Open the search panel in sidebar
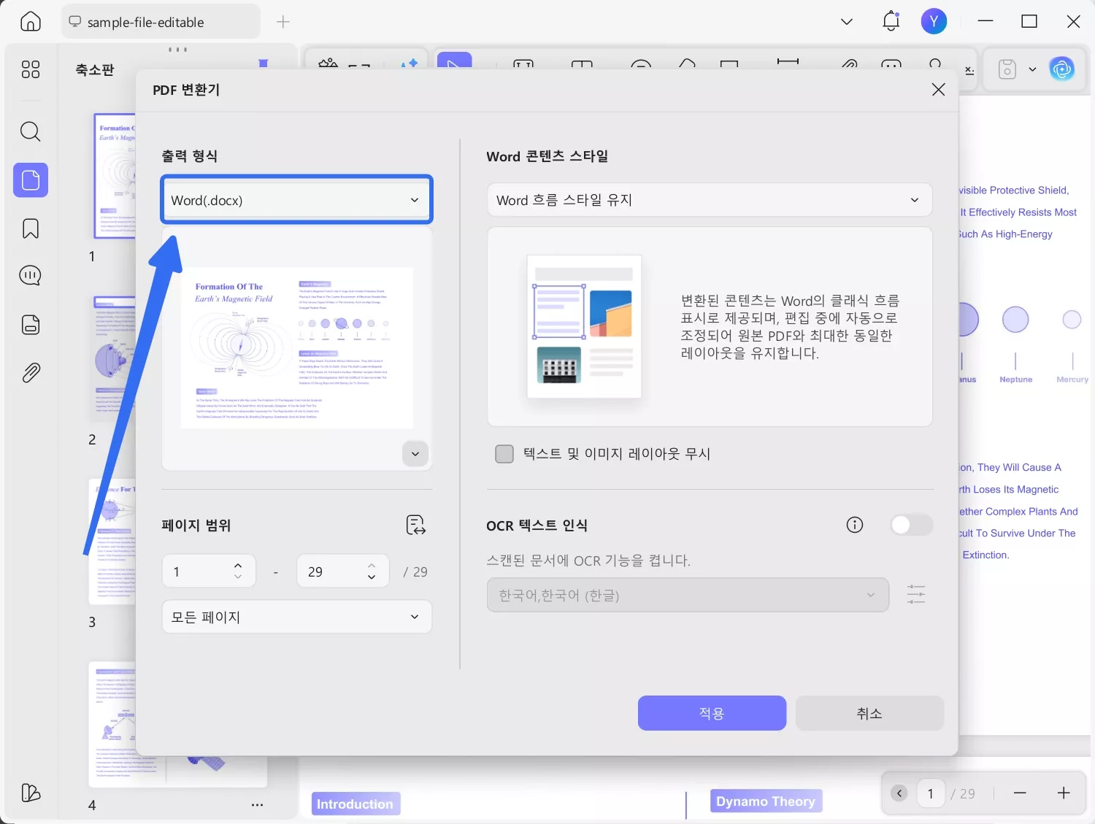 [30, 132]
